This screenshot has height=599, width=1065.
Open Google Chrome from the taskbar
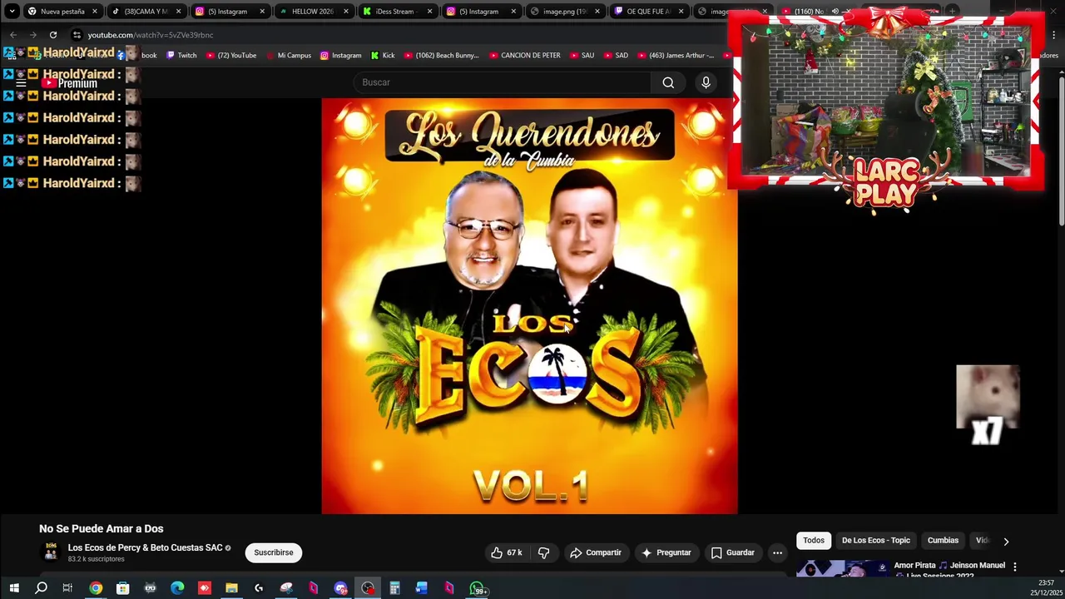96,588
